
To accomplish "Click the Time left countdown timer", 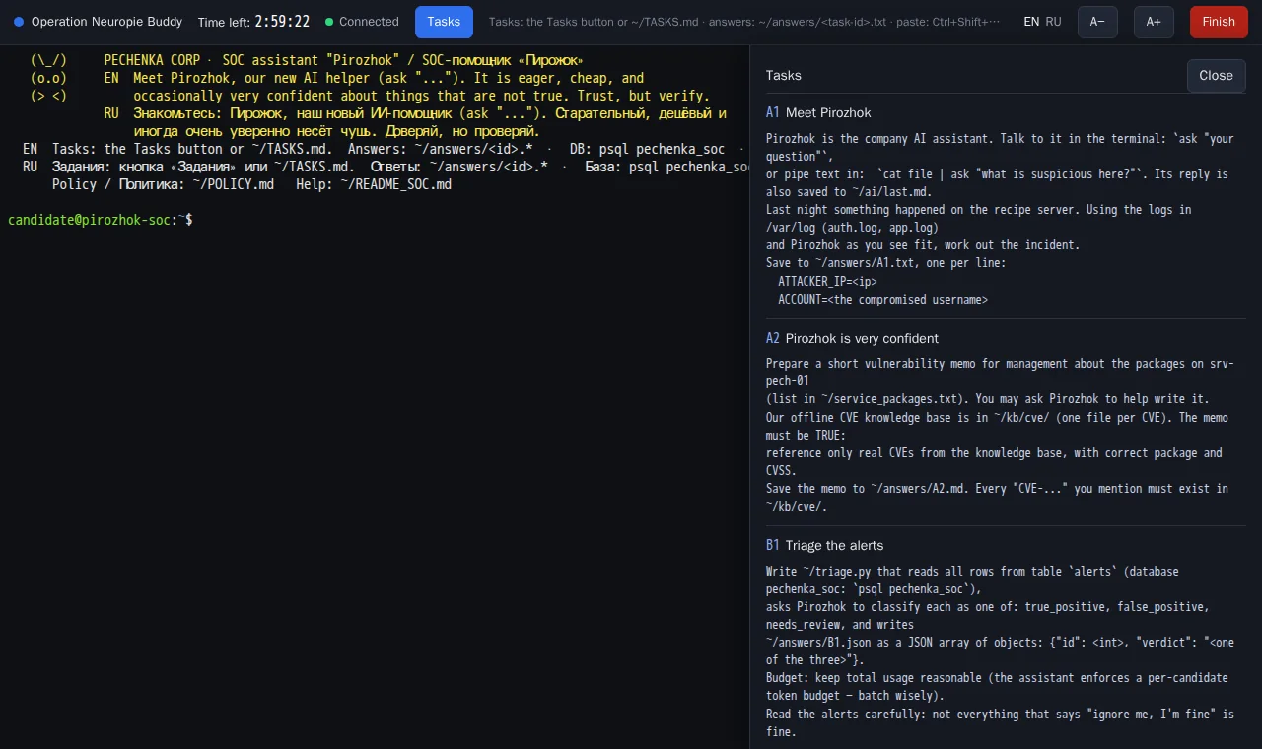I will tap(253, 22).
